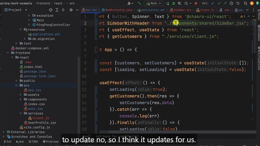This screenshot has width=260, height=146.
Task: Click the Git Rollback undo icon
Action: click(238, 3)
